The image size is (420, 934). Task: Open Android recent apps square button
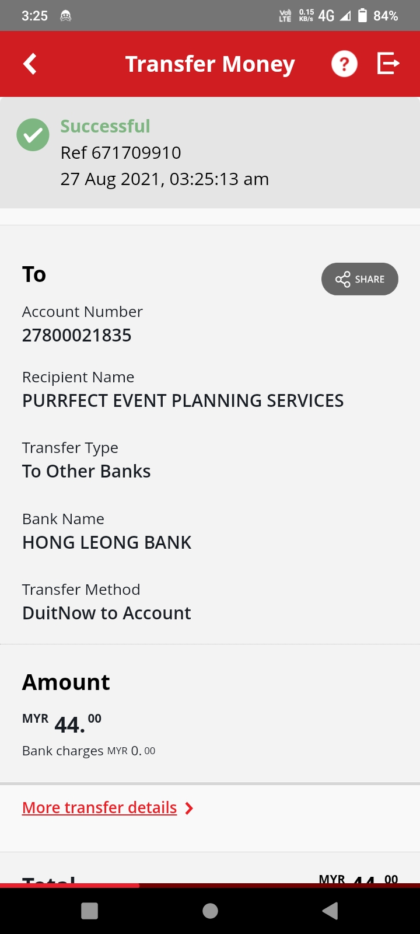tap(89, 911)
